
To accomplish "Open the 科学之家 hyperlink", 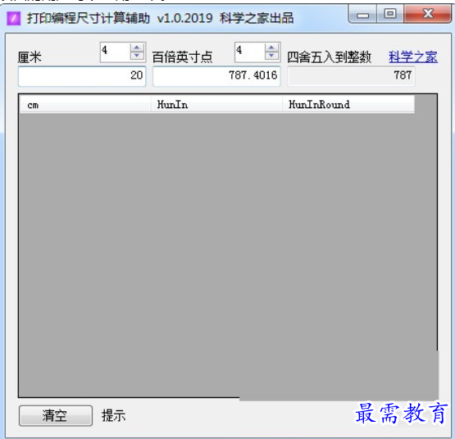I will pos(413,57).
